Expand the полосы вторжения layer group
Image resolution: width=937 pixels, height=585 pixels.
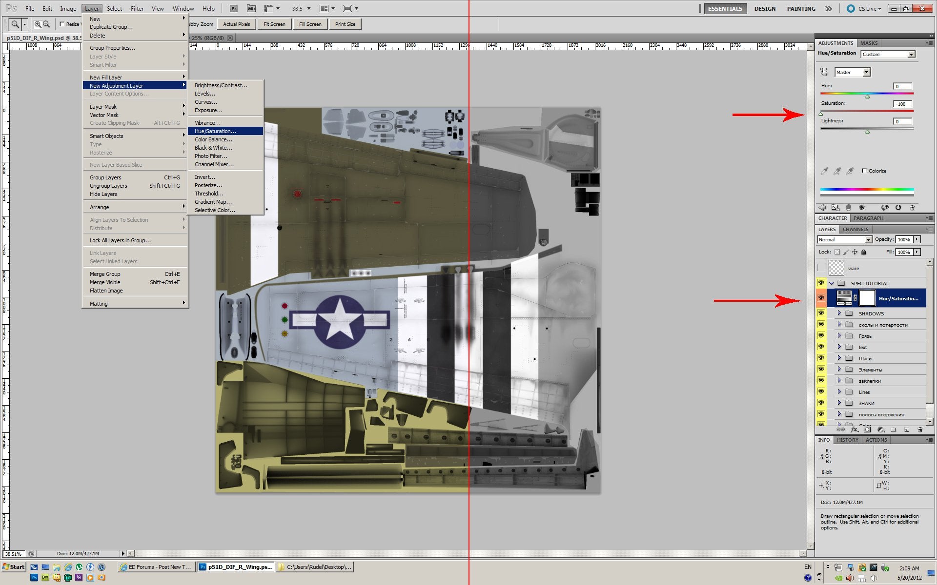point(838,414)
